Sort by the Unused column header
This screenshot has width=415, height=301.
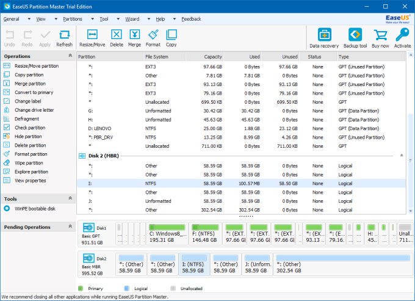pos(280,57)
